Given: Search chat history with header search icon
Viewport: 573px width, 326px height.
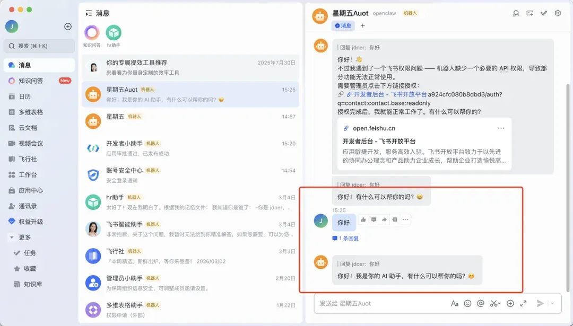Looking at the screenshot, I should coord(516,13).
